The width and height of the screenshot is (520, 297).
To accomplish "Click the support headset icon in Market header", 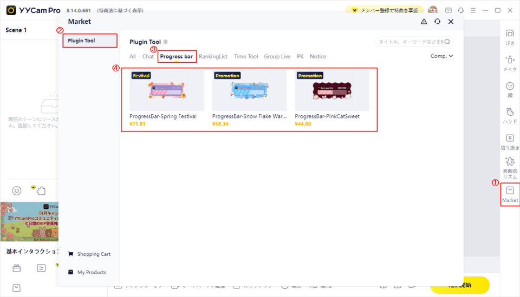I will [437, 22].
